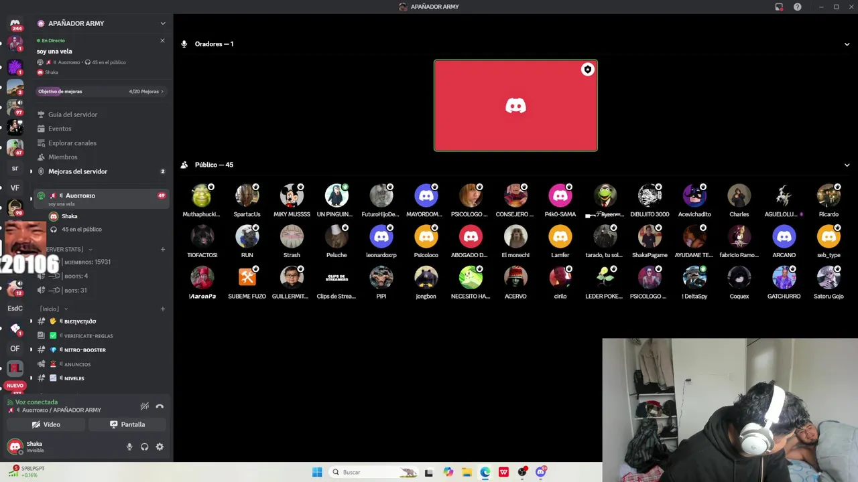Viewport: 858px width, 482px height.
Task: Open LEDER POKE audience avatar
Action: tap(605, 277)
